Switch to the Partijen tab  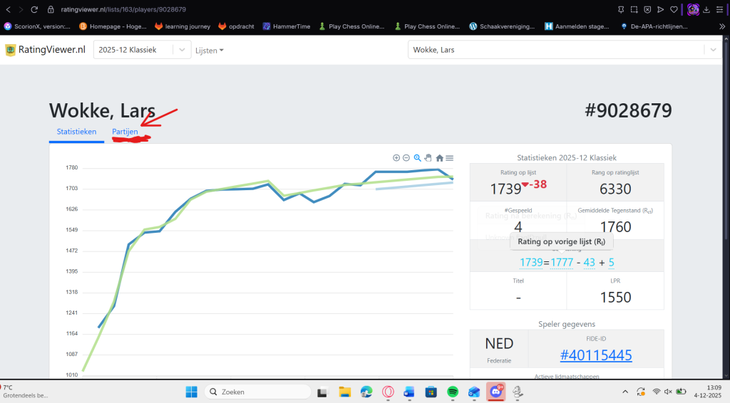[125, 132]
